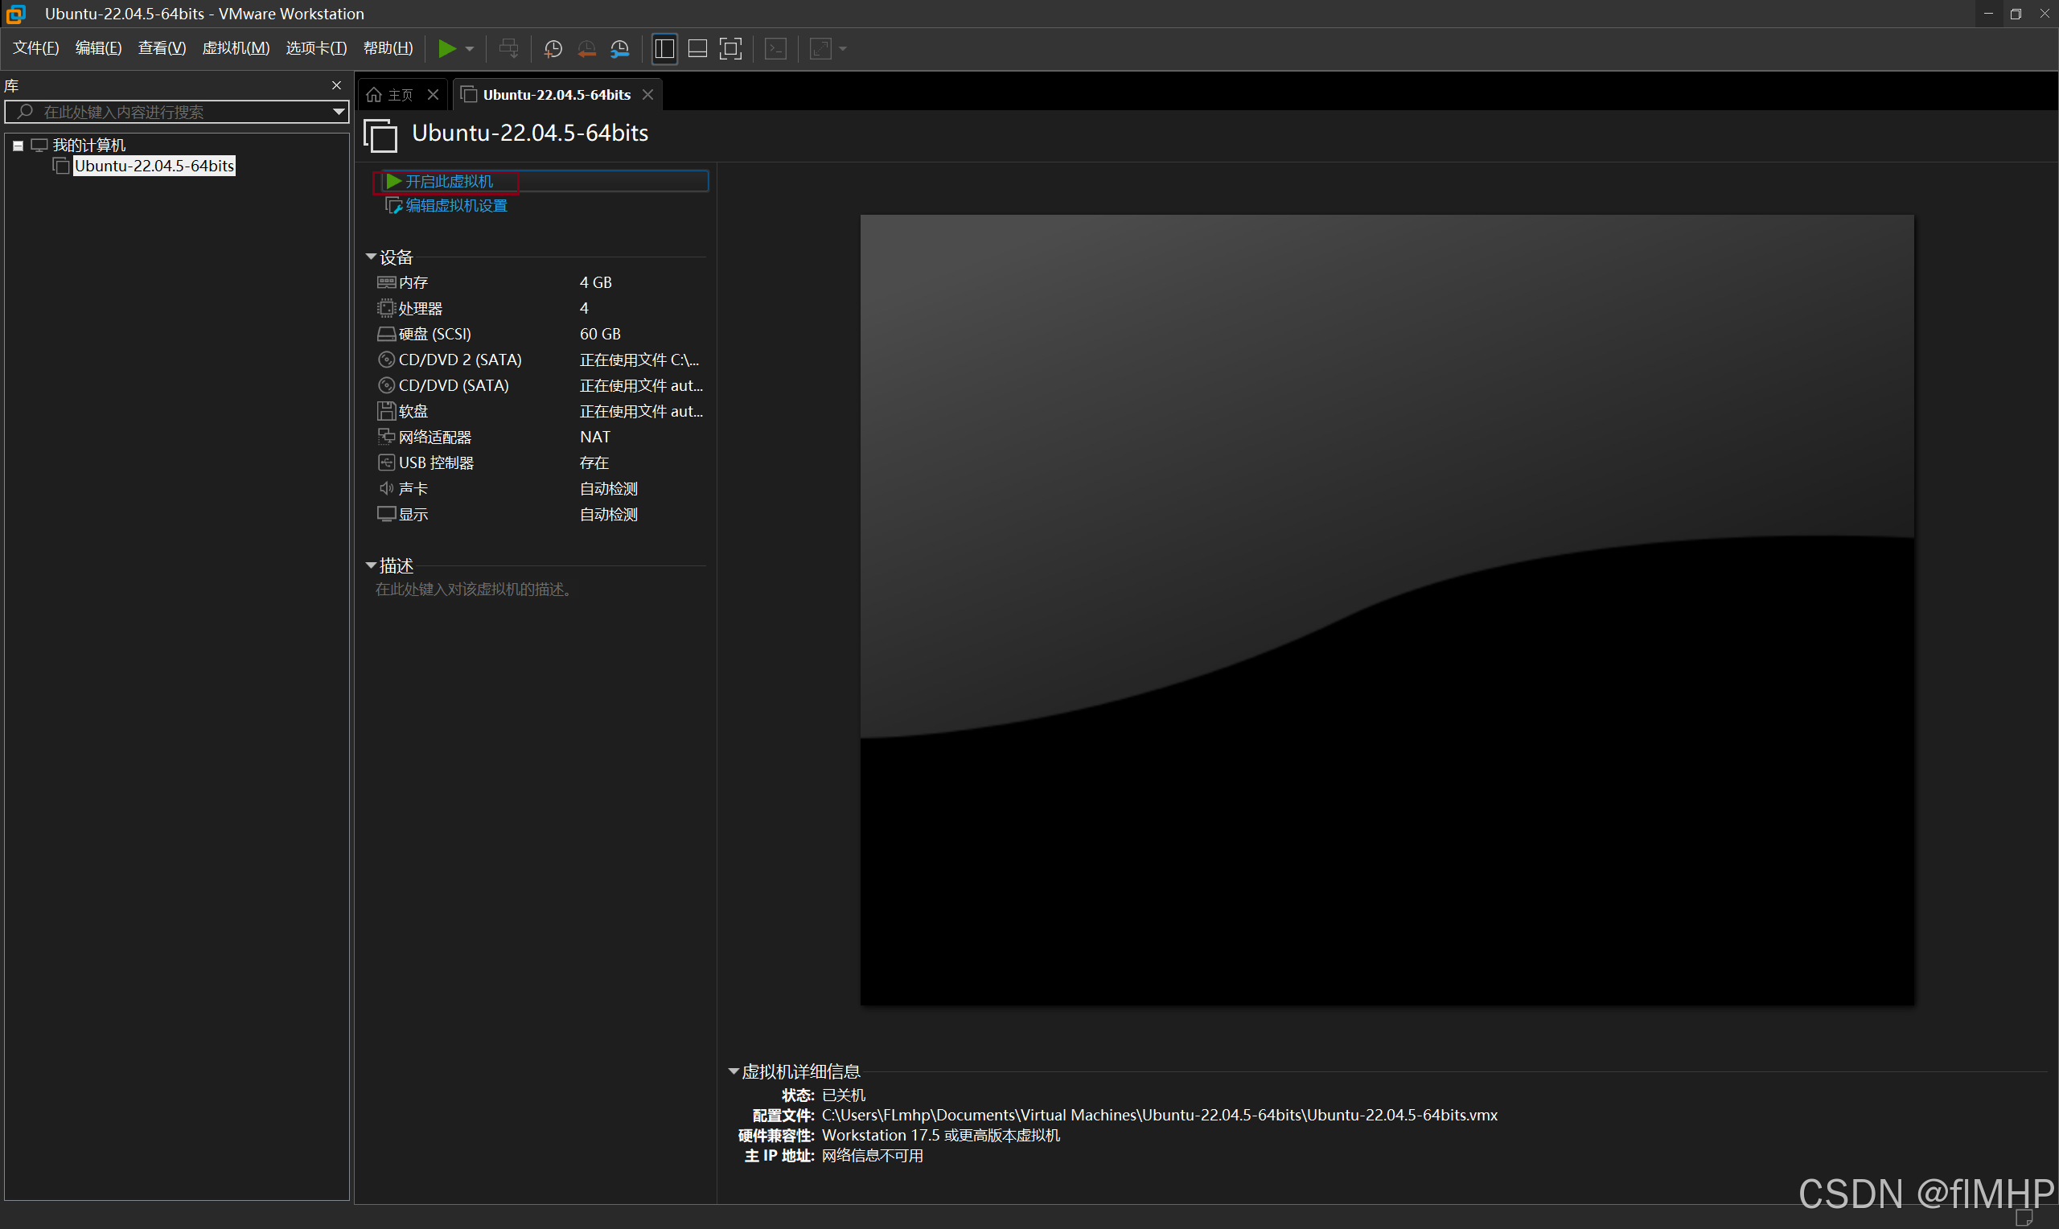Collapse the 虚拟机详细信息 section
2059x1229 pixels.
(734, 1071)
